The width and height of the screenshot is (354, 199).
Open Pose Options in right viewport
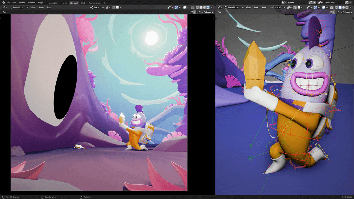[x=345, y=12]
